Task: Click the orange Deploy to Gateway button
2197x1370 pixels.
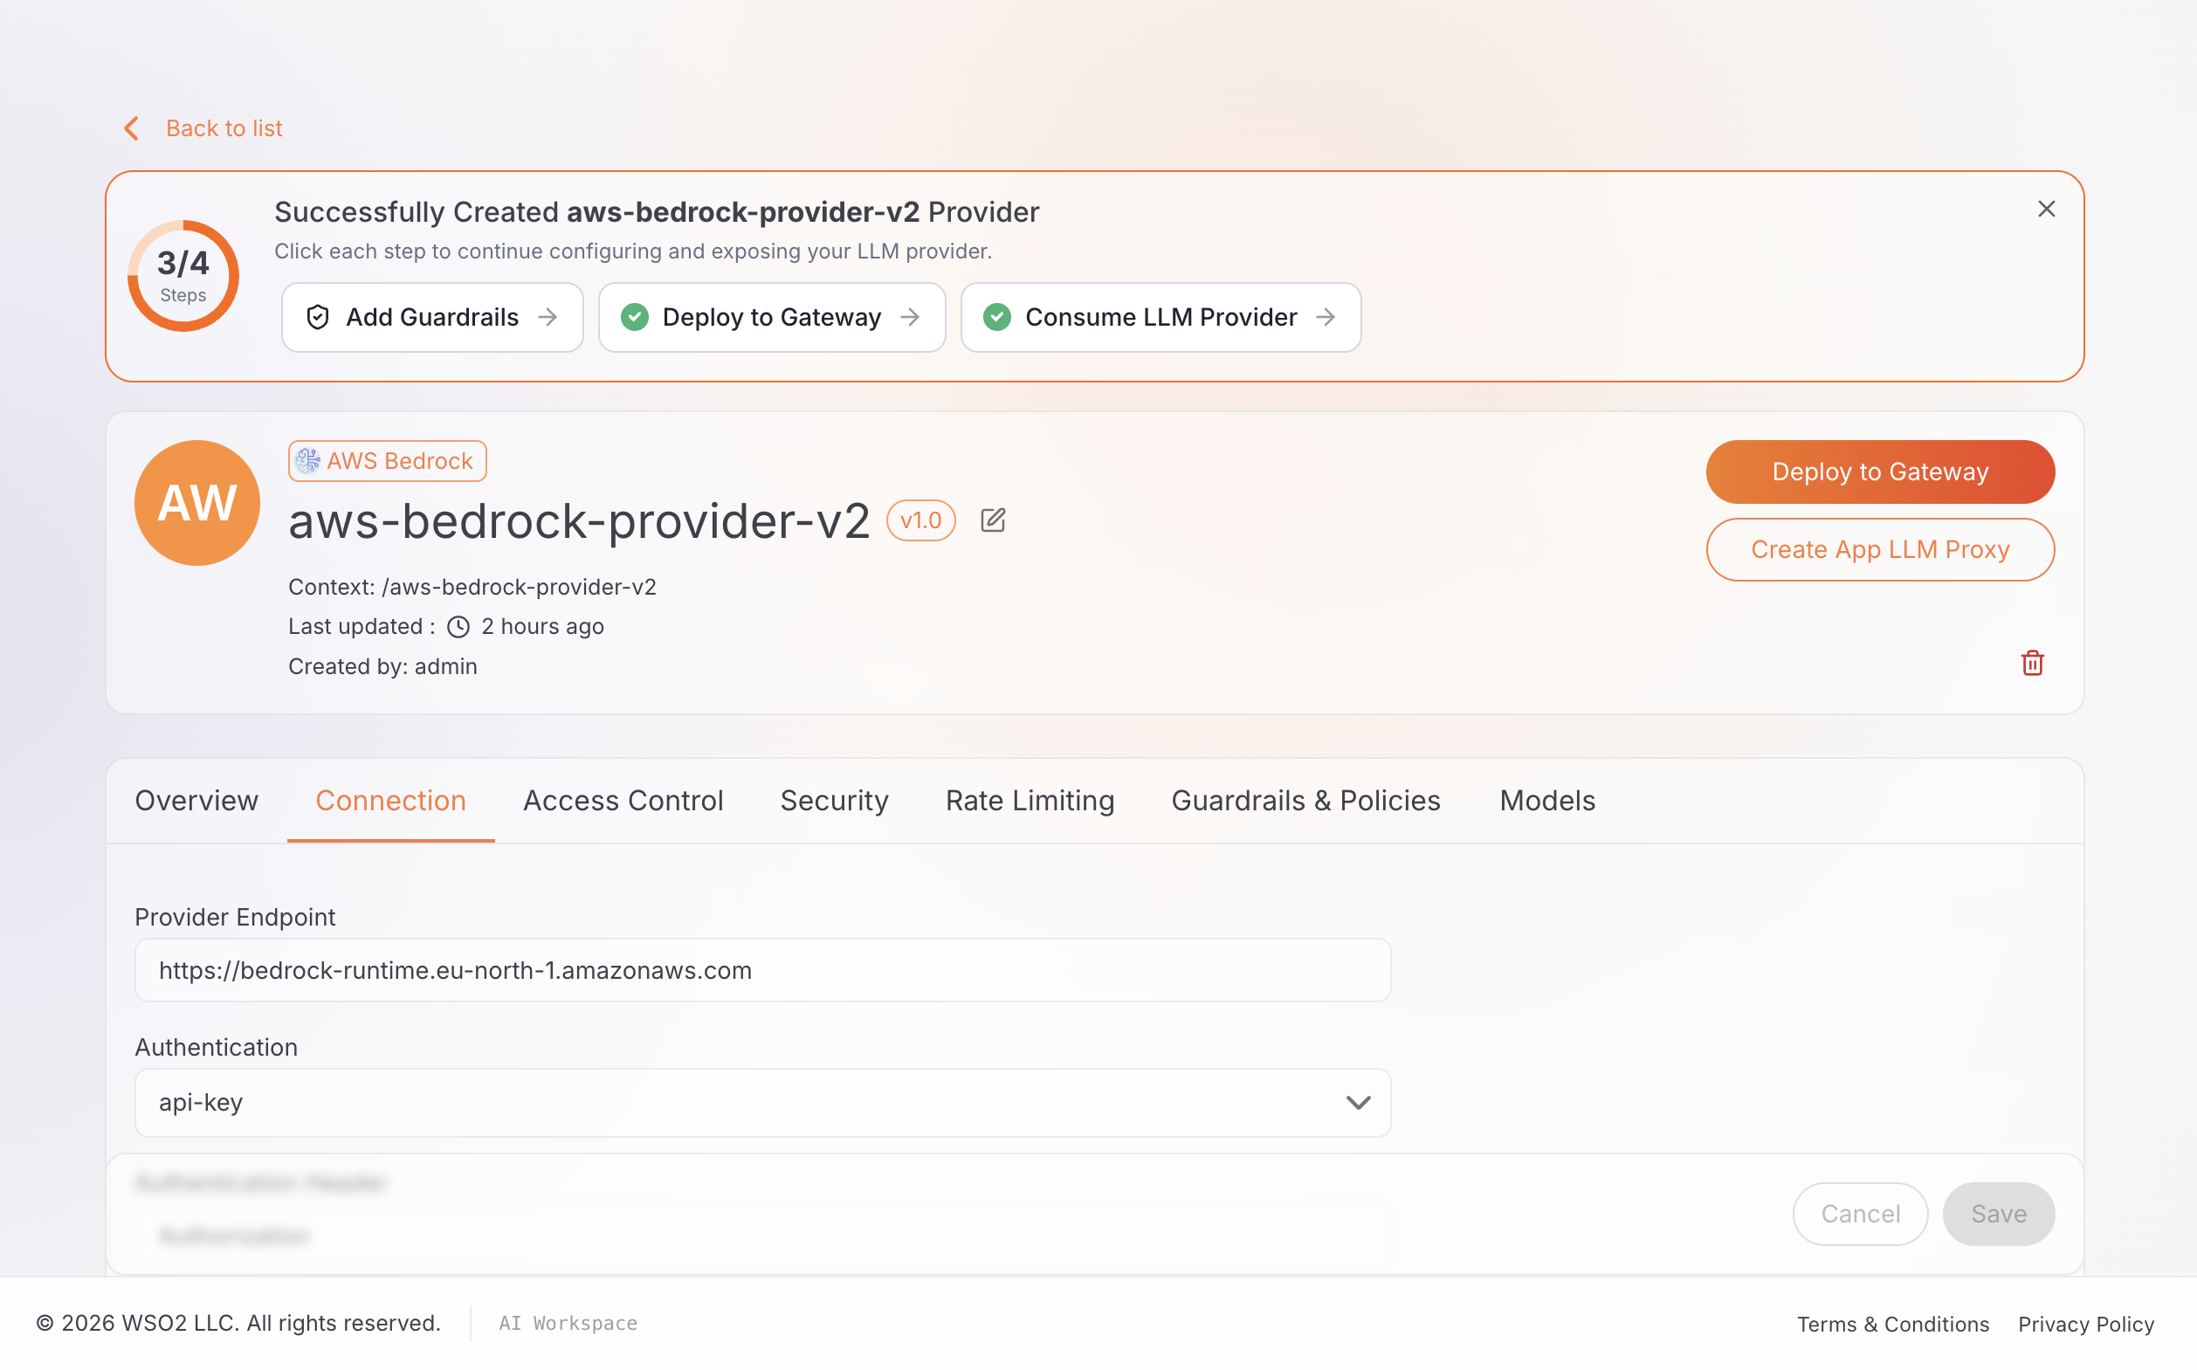Action: click(1880, 472)
